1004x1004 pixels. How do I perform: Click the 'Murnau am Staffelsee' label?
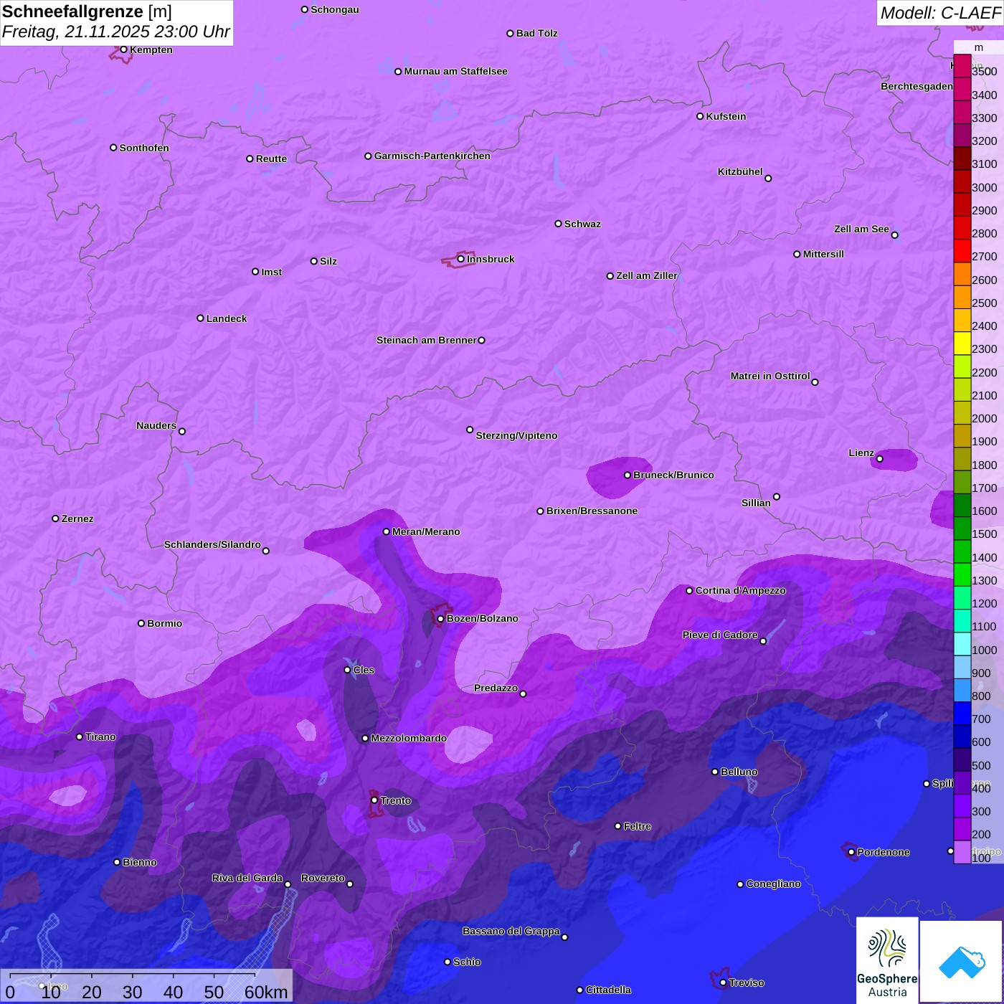point(455,71)
